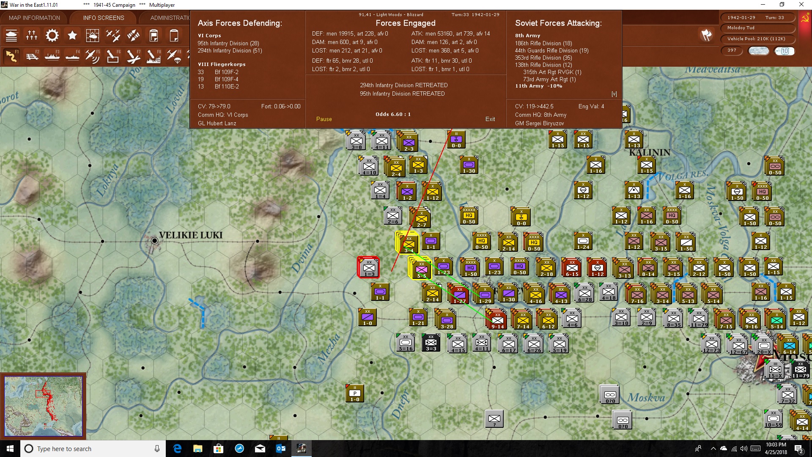Open the INFO SCREENS tab

tap(104, 18)
